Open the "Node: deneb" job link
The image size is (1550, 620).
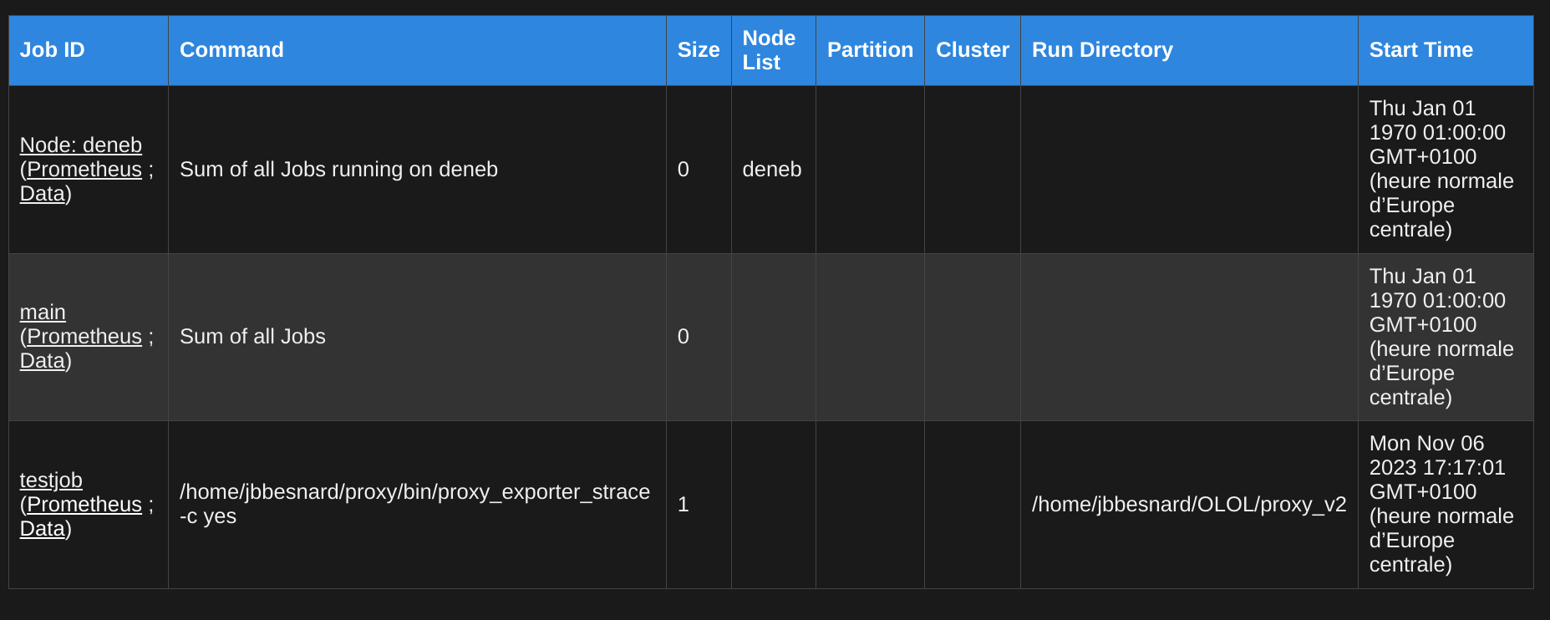click(81, 145)
